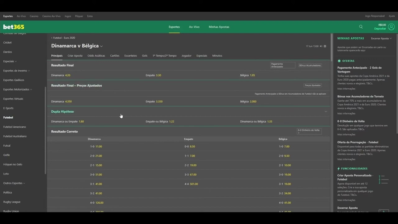Toggle the sound alert speaker icon
This screenshot has height=224, width=398.
click(x=321, y=46)
